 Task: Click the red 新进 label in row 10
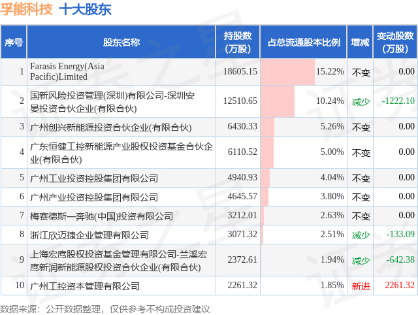click(361, 286)
